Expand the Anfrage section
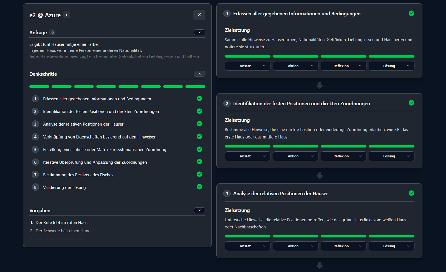 [199, 32]
